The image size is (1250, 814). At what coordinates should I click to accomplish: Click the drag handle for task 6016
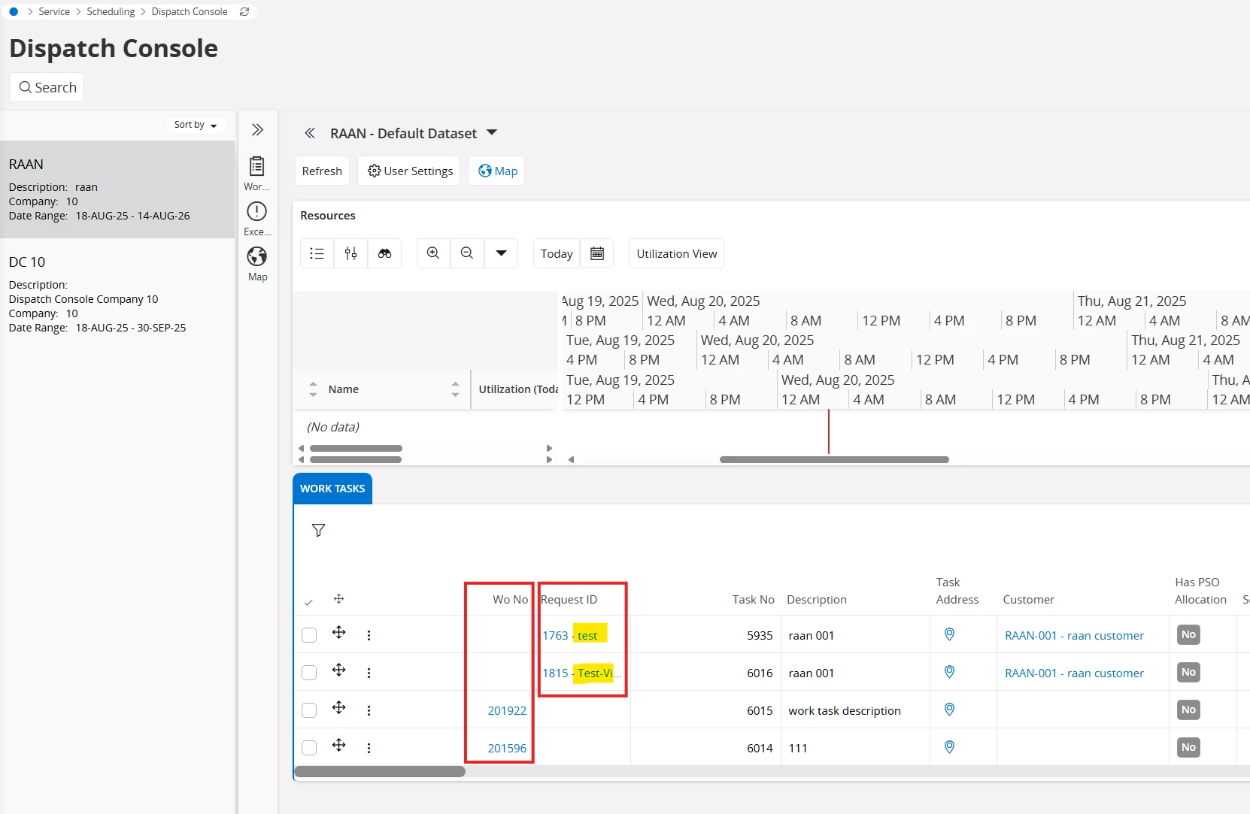coord(339,670)
